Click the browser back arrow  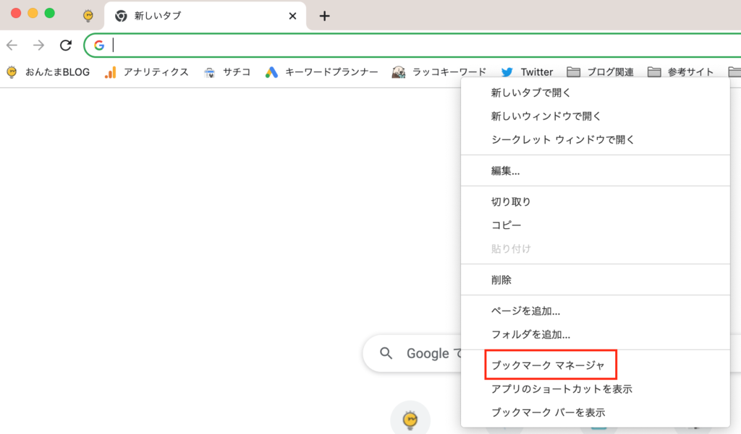pyautogui.click(x=12, y=45)
